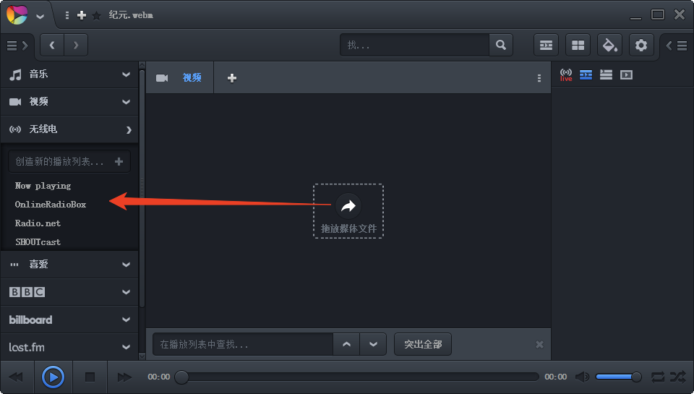Toggle repeat playback mode
Viewport: 694px width, 394px height.
tap(658, 377)
